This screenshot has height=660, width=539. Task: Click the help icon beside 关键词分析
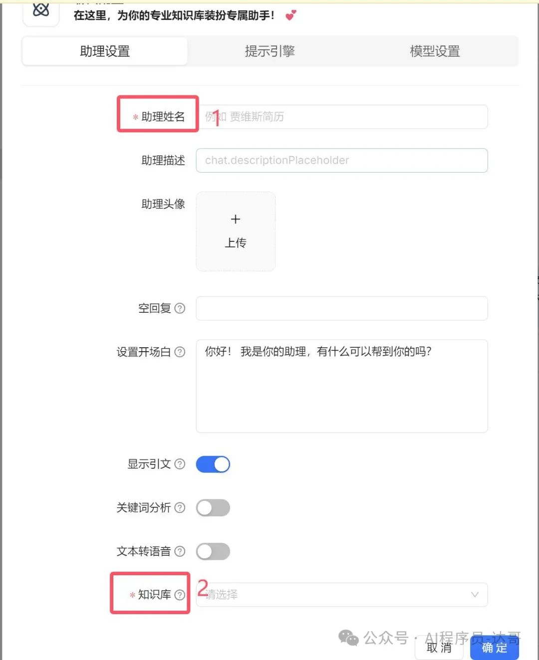[180, 508]
